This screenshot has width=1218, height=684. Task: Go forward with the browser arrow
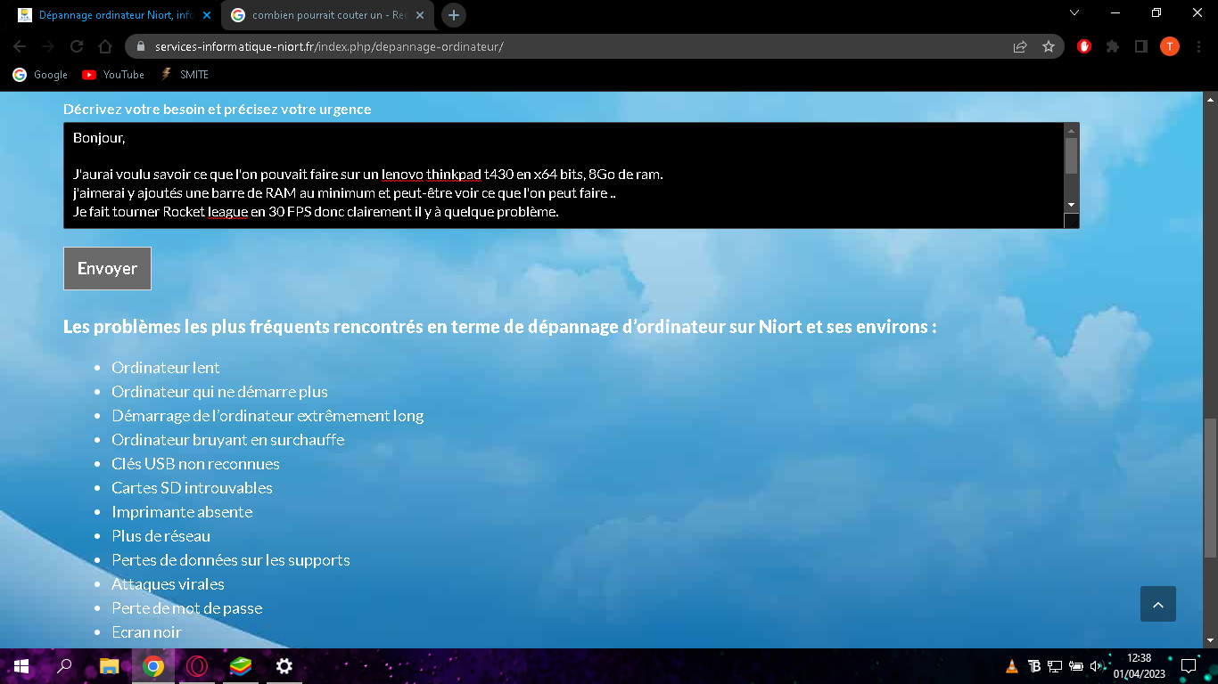(48, 46)
